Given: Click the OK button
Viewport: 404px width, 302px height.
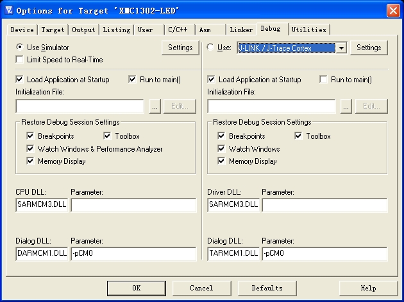Looking at the screenshot, I should (x=136, y=288).
